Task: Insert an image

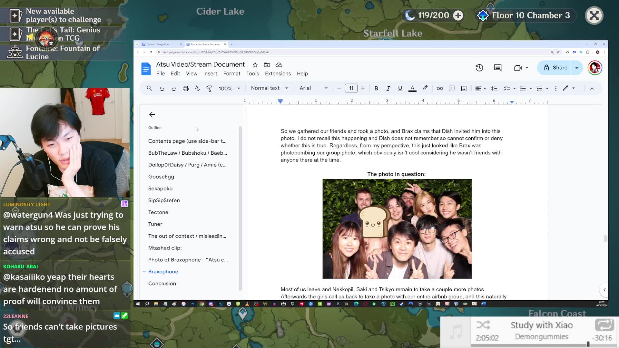Action: pos(464,88)
